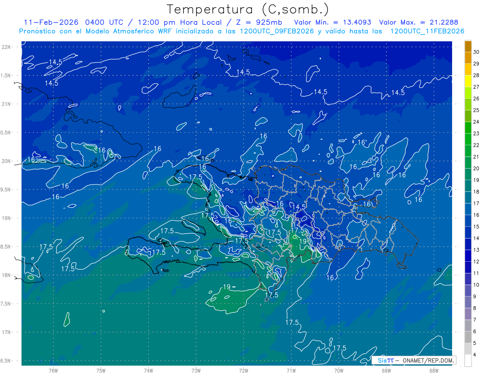Click the 12 label on color scale
Image resolution: width=487 pixels, height=376 pixels.
click(x=476, y=262)
